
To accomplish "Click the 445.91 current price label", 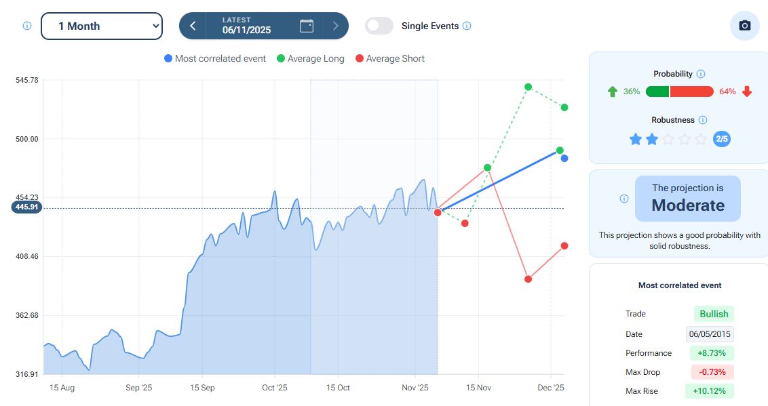I will point(26,207).
